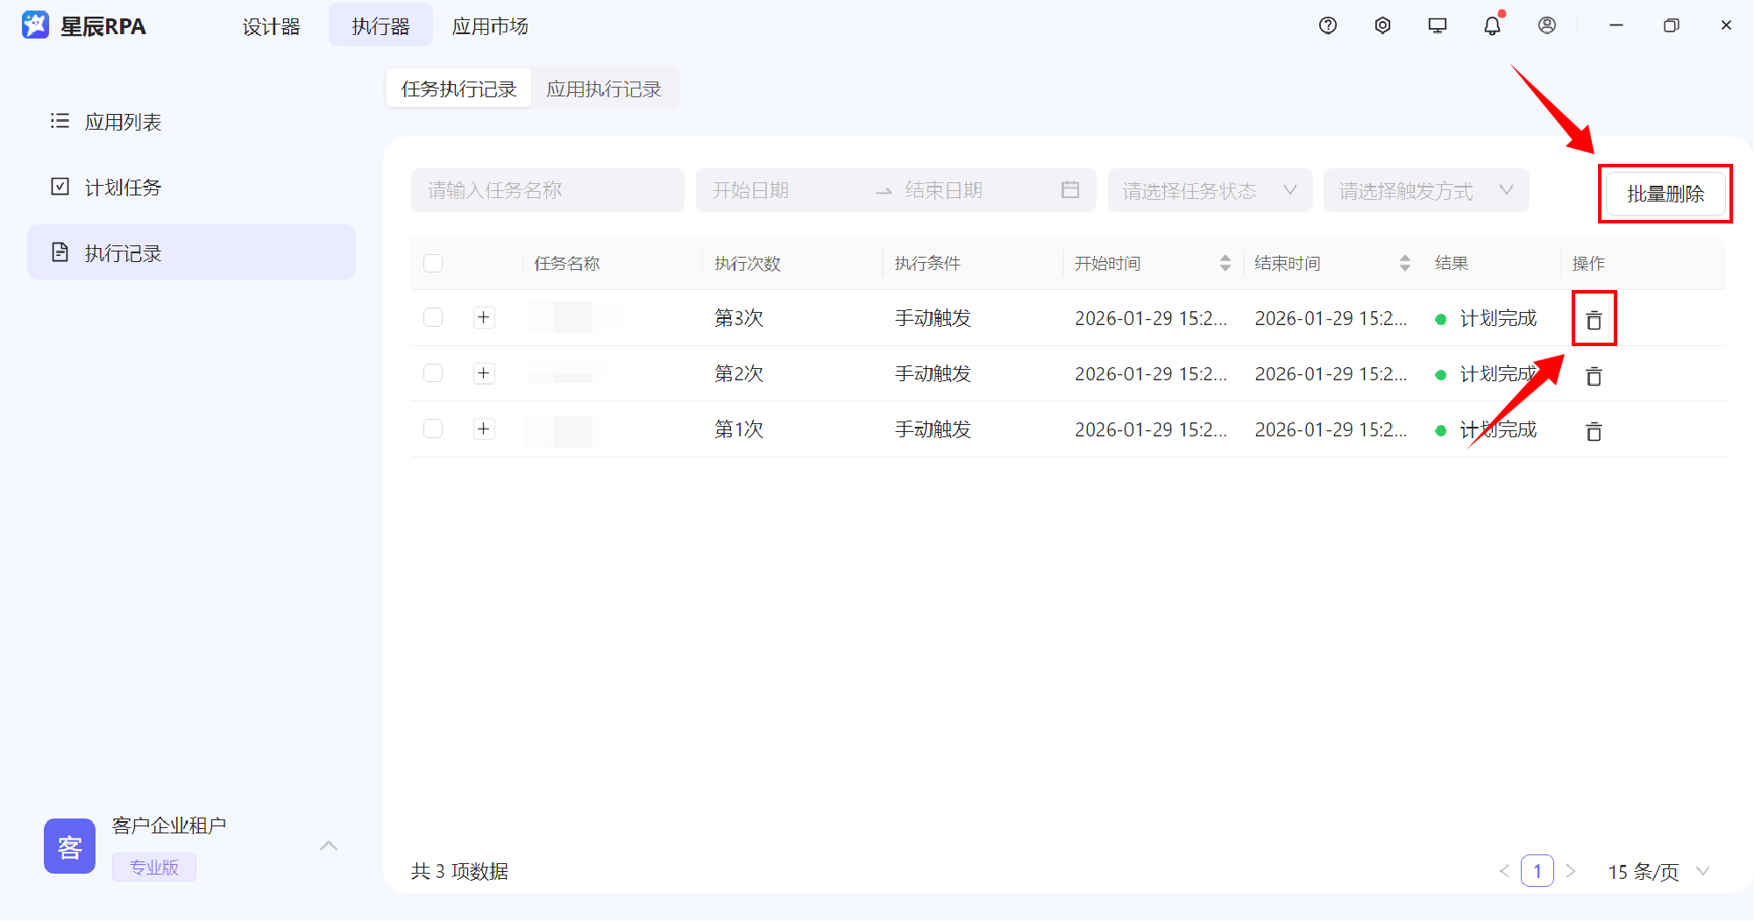
Task: Click the screen monitor icon in top bar
Action: (x=1437, y=25)
